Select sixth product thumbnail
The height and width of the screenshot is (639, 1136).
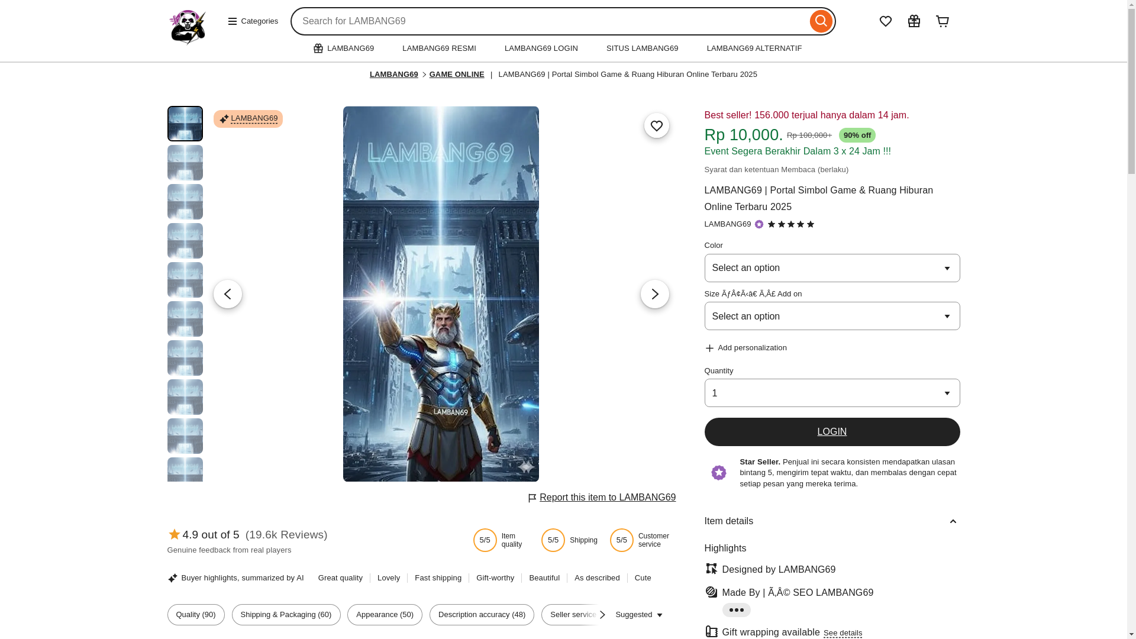[x=185, y=319]
